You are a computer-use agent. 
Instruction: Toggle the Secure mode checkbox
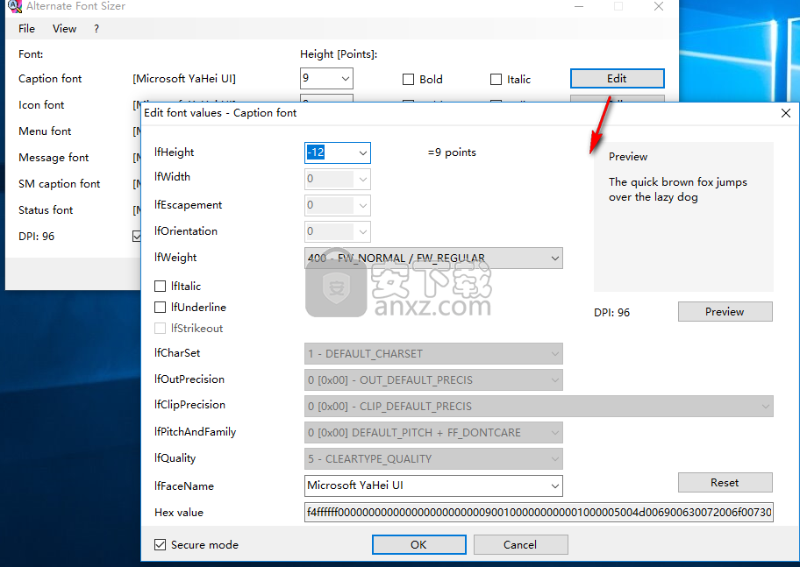(x=161, y=544)
